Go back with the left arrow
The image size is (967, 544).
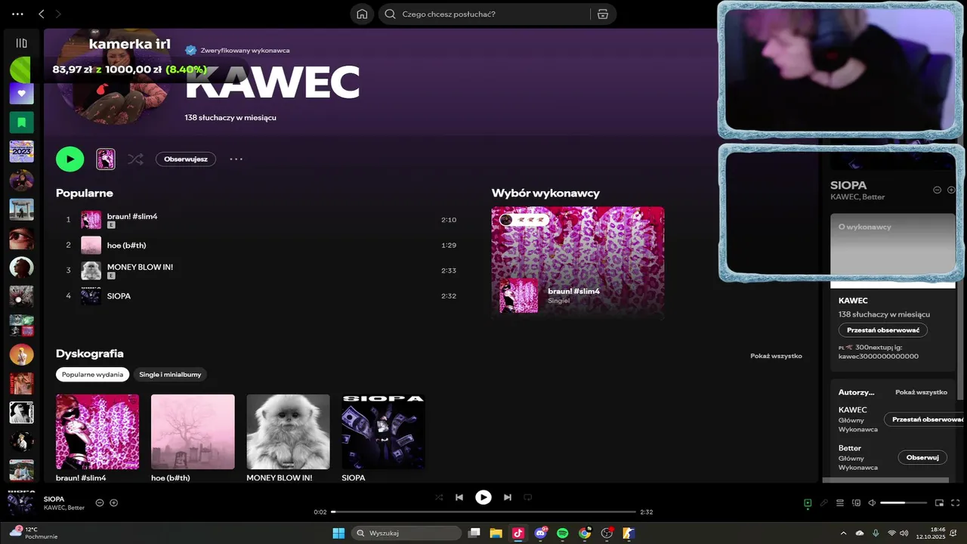42,14
